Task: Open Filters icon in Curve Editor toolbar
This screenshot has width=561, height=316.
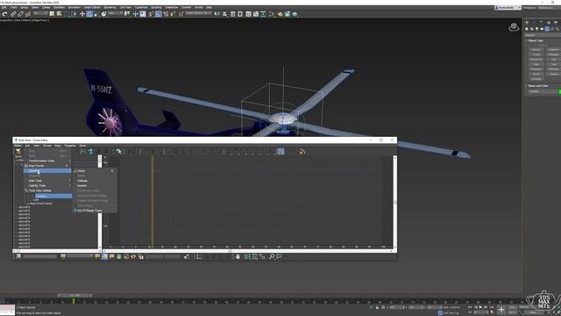Action: (x=18, y=152)
